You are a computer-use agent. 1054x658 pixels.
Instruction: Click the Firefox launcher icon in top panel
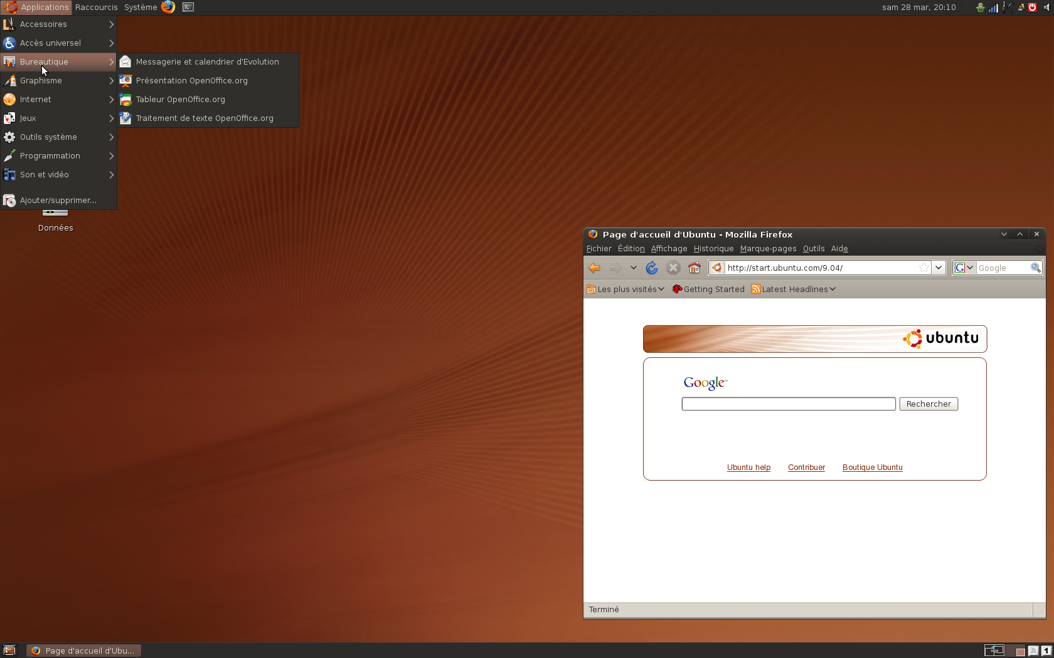(x=168, y=7)
